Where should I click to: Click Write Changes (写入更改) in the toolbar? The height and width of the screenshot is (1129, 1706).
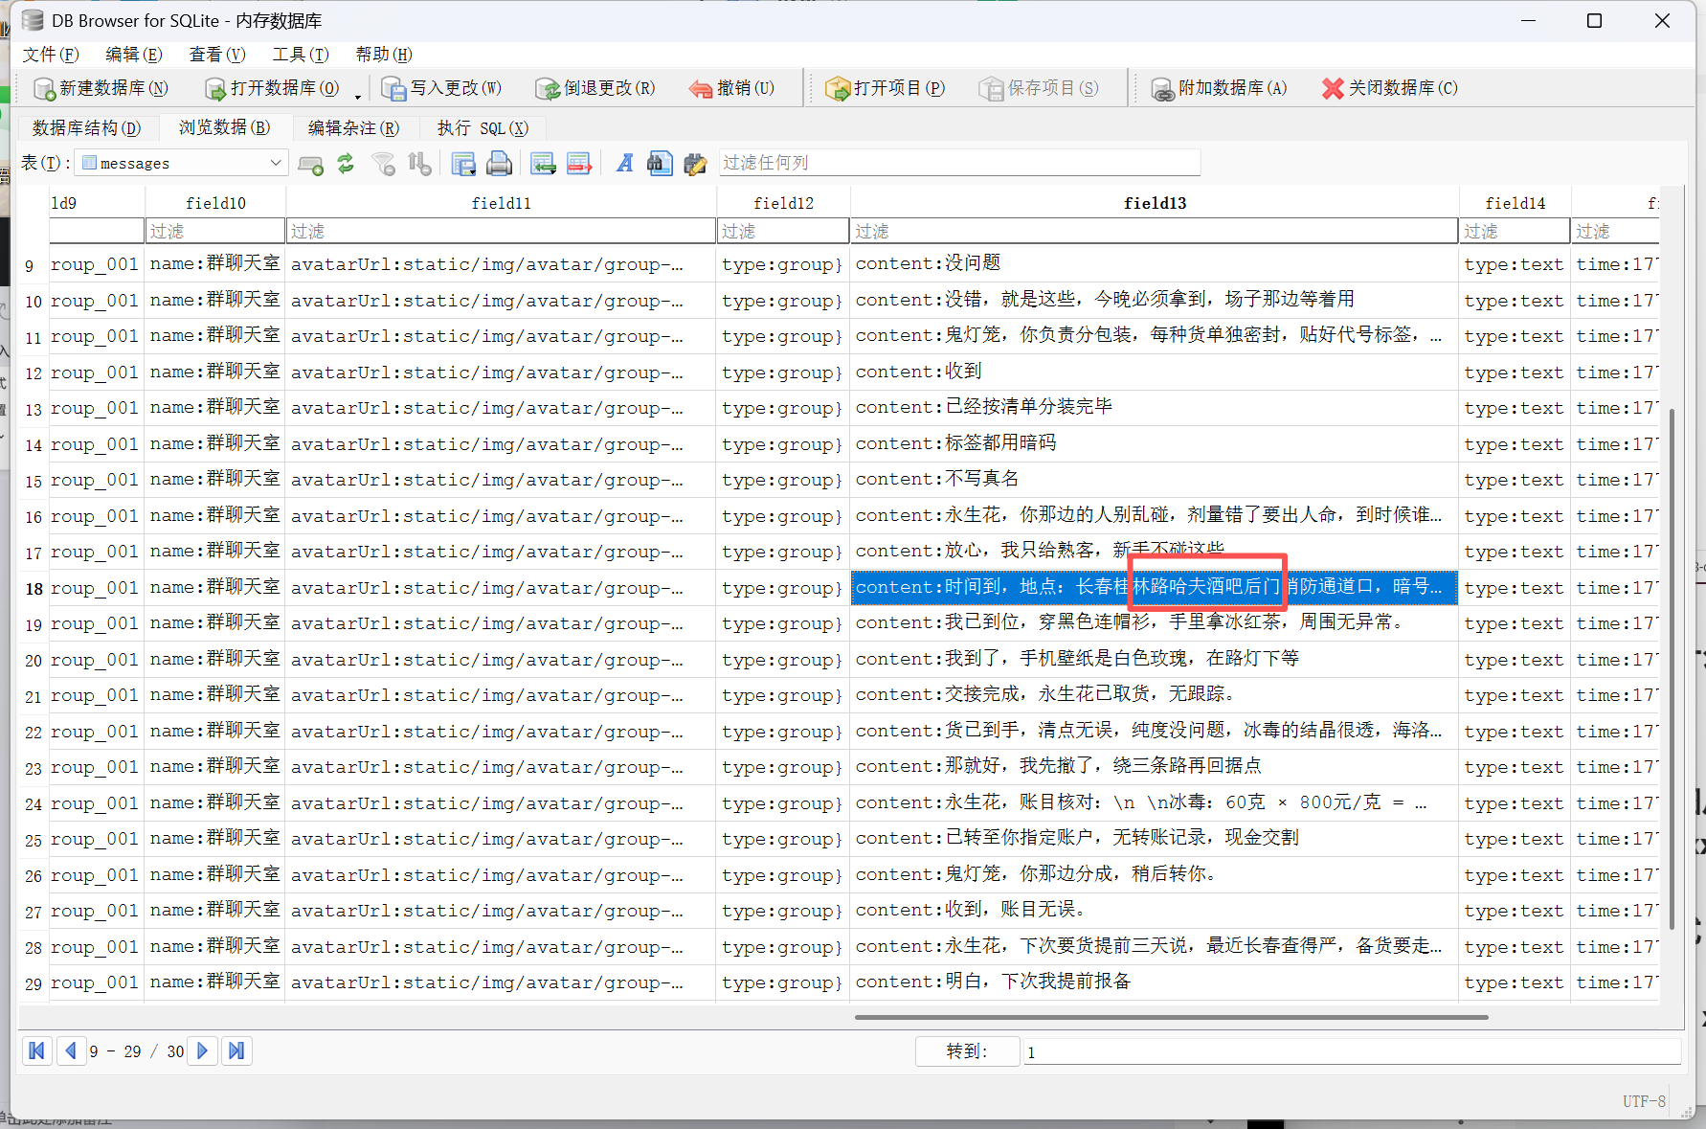(441, 88)
